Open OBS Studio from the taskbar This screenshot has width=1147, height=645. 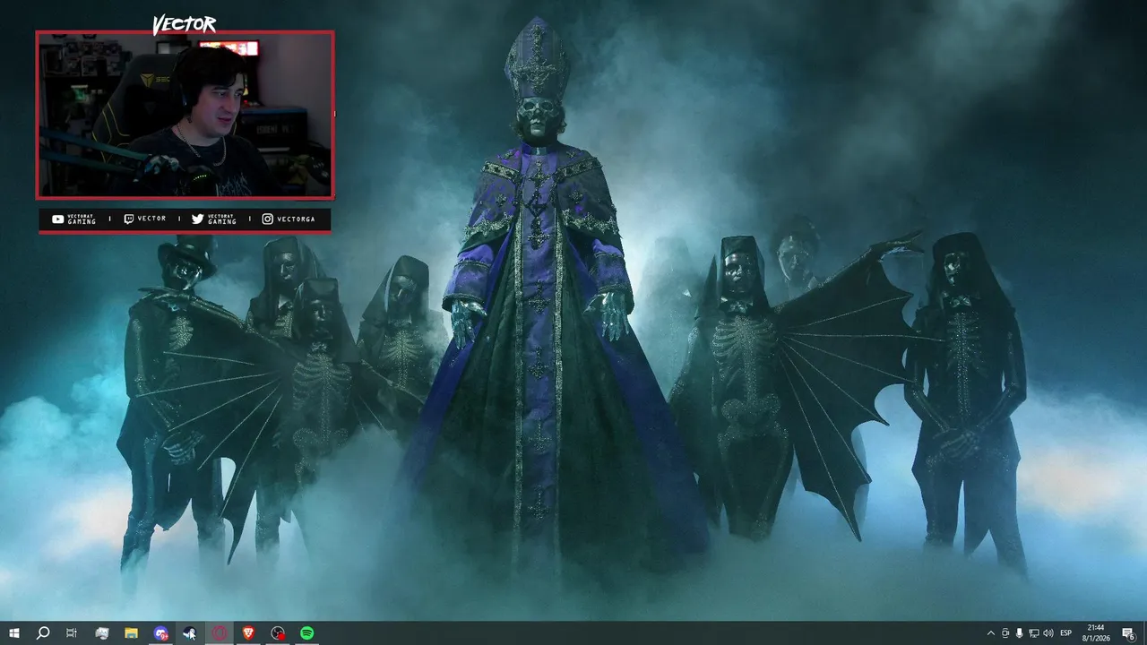[x=278, y=633]
